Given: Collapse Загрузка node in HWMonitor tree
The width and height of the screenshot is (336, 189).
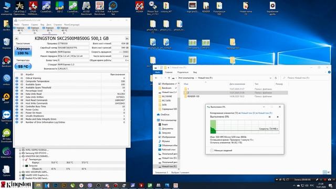Looking at the screenshot, I should 23,166.
